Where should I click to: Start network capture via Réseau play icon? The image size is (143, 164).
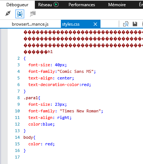tap(56, 5)
